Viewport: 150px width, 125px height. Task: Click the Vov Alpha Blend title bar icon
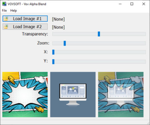click(4, 4)
